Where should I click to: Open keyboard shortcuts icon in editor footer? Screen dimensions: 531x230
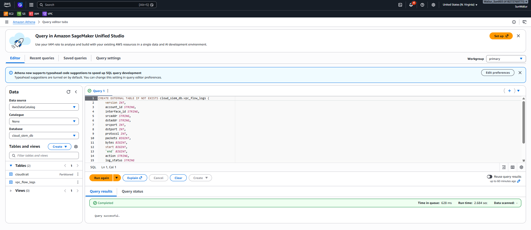click(x=512, y=167)
